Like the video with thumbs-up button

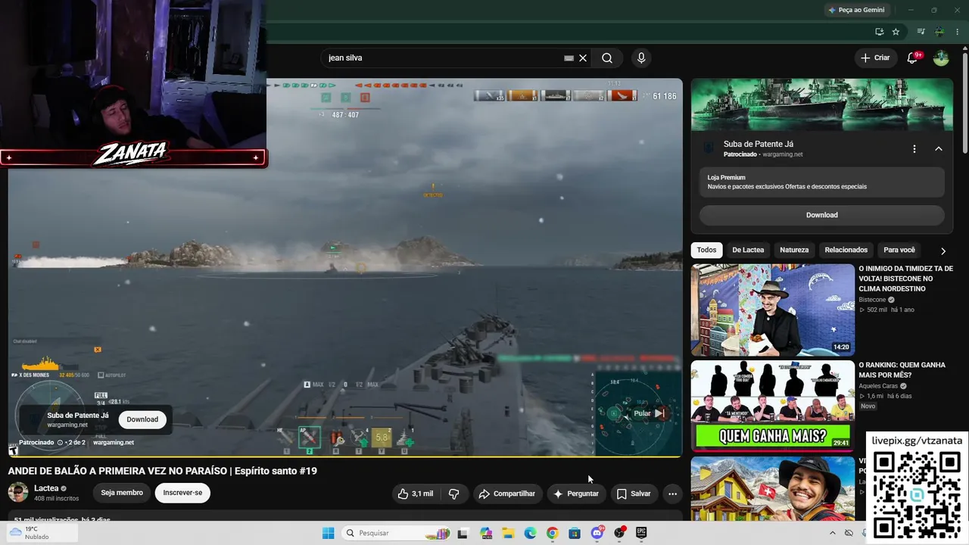pyautogui.click(x=415, y=494)
